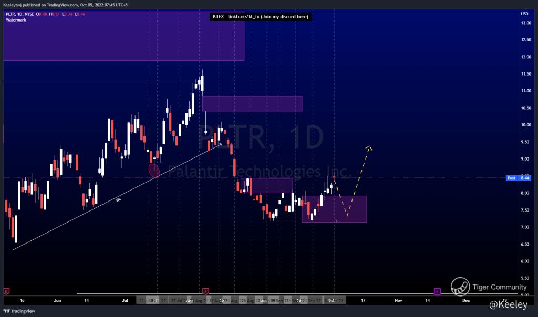Click the 13.00 price axis label

(526, 23)
